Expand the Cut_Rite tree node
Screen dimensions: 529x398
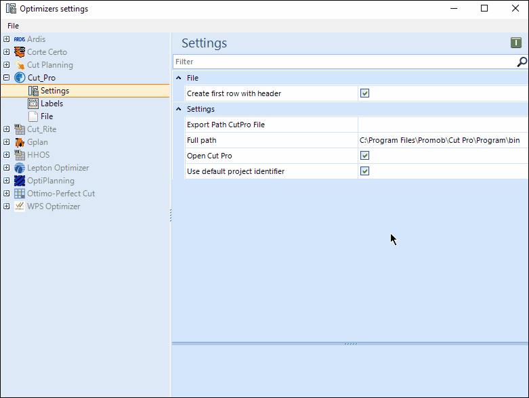(6, 129)
